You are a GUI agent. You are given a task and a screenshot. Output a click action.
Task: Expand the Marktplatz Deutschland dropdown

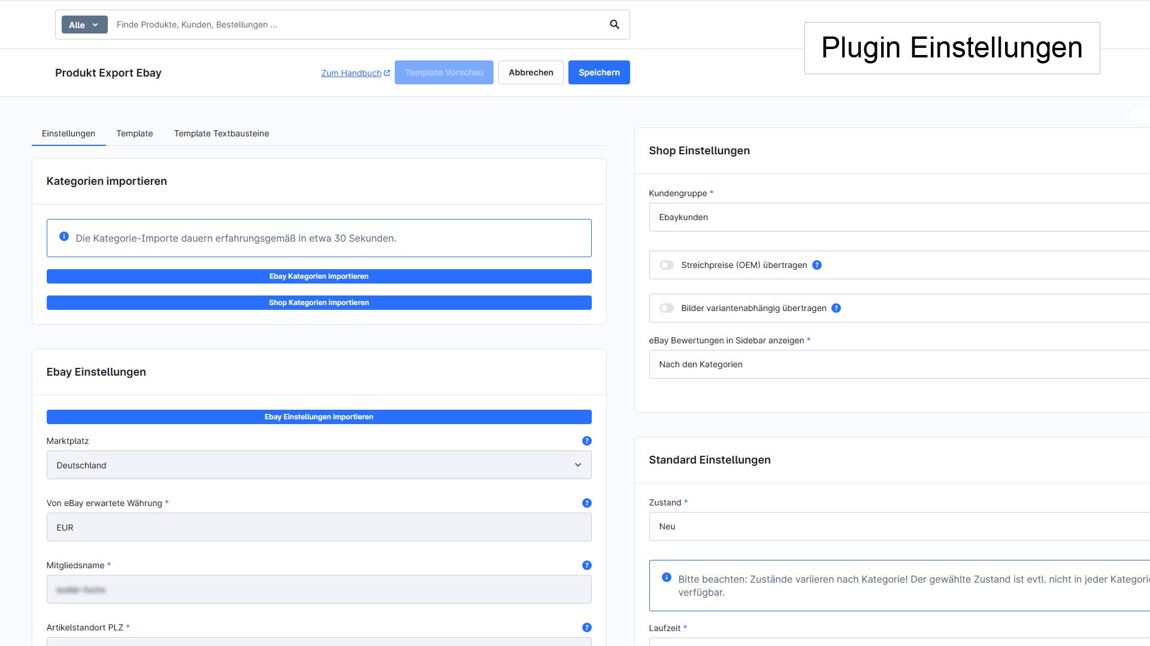pyautogui.click(x=319, y=465)
